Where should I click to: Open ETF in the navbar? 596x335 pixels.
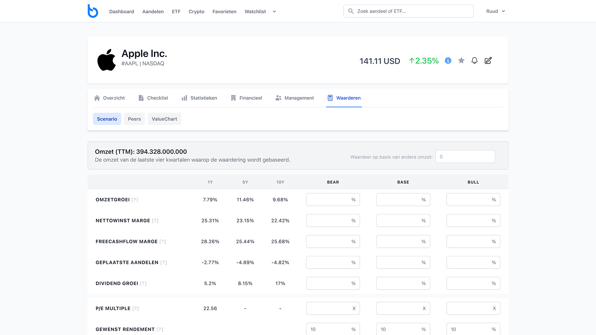[176, 11]
